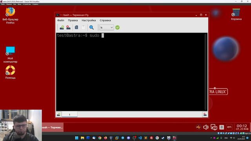Open the Firefox web browser desktop shortcut

11,15
